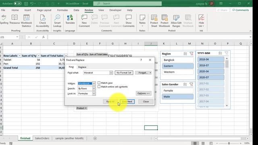Screen dimensions: 258x145
Task: Click Protect Sheet
Action: (x=154, y=21)
